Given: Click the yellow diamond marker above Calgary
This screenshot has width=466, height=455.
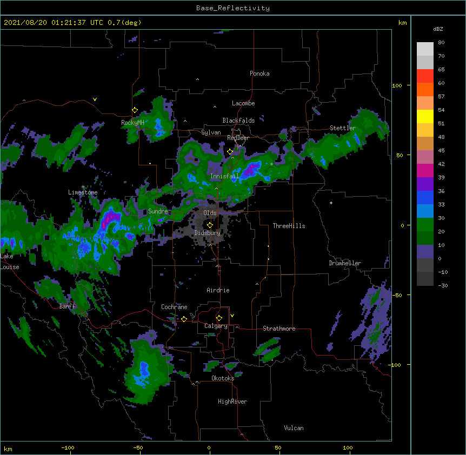Looking at the screenshot, I should 219,318.
